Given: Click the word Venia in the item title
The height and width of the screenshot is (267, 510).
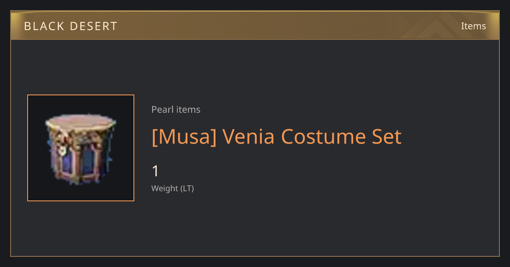Looking at the screenshot, I should (x=249, y=137).
